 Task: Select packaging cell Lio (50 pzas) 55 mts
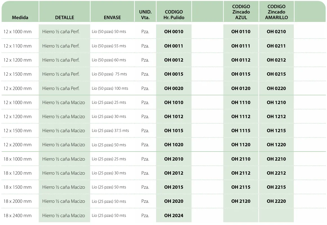click(109, 46)
